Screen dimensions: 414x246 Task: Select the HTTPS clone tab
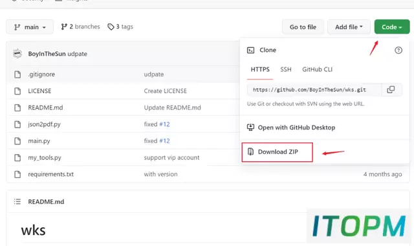[x=260, y=69]
